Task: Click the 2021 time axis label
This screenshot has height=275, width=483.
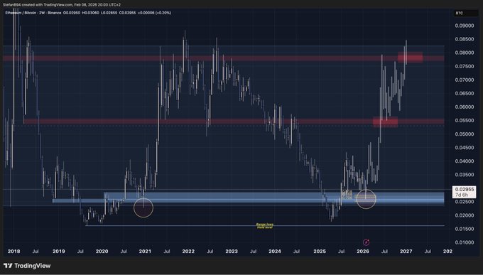Action: pyautogui.click(x=145, y=252)
